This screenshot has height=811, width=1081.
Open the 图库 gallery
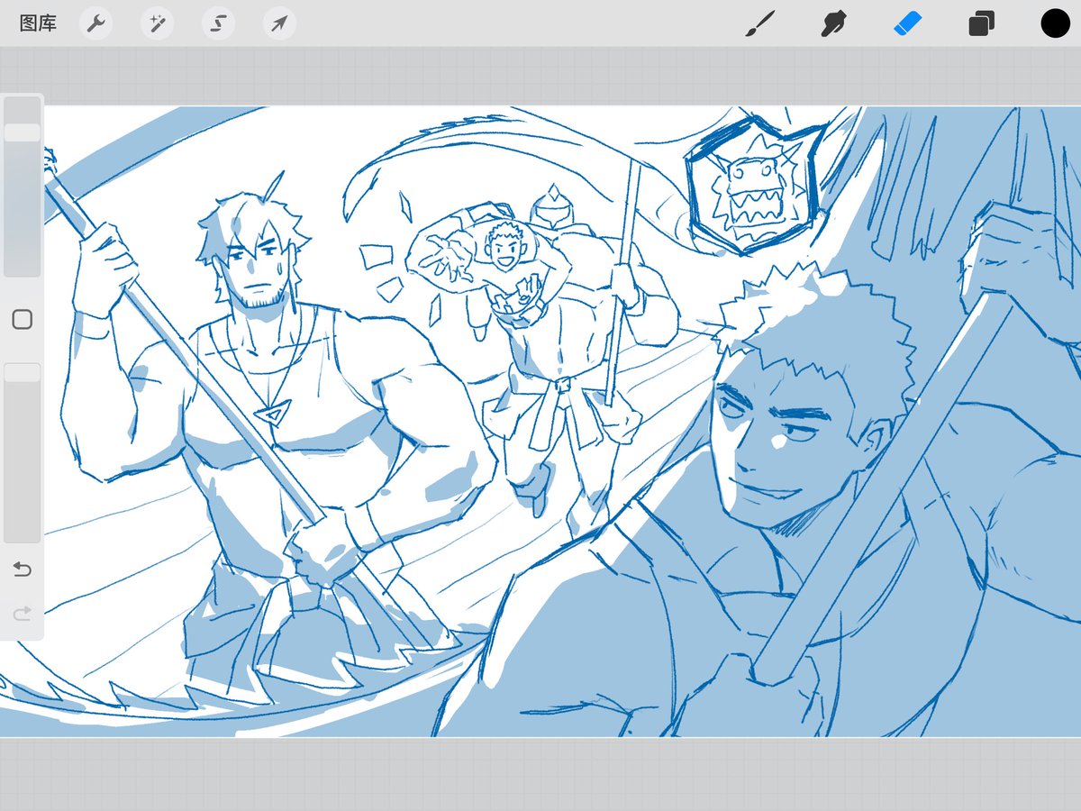pos(38,23)
